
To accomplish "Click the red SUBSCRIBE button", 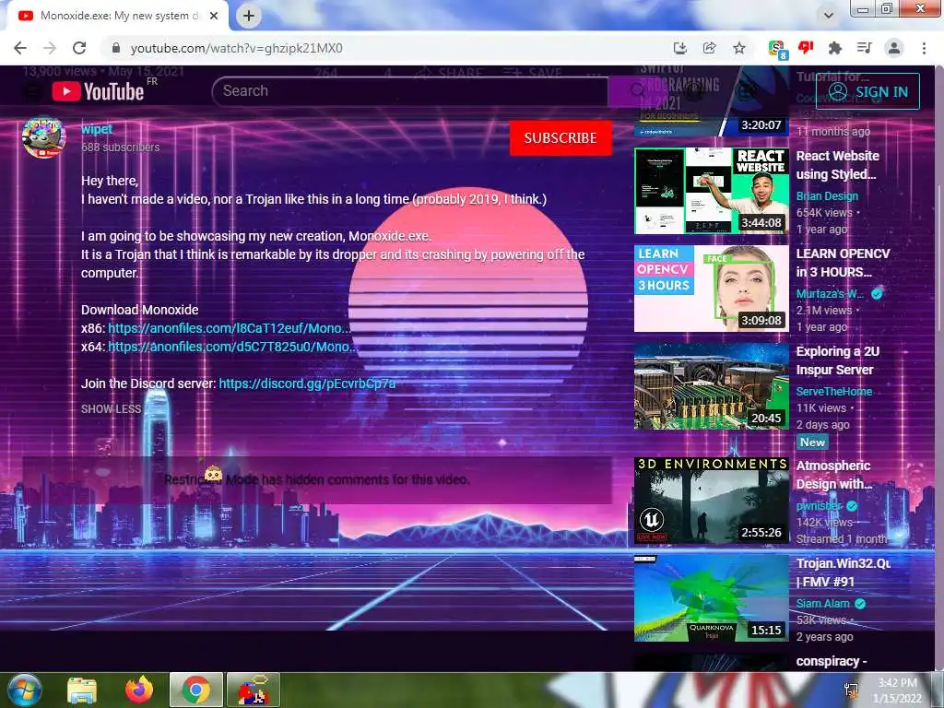I will 560,138.
